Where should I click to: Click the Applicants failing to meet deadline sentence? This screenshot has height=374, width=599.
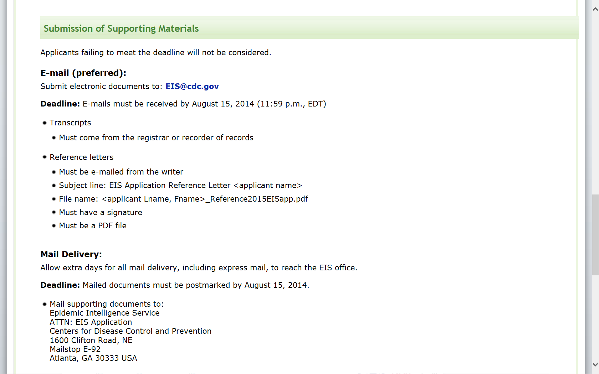pos(156,53)
